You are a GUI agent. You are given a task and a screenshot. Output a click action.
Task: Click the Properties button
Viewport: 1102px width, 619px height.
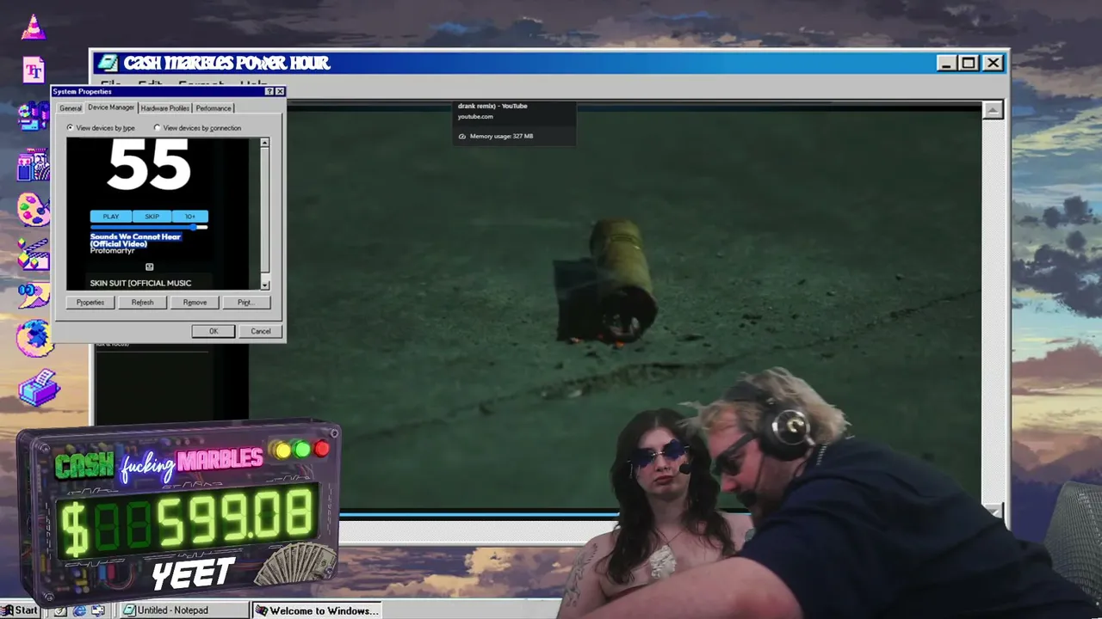(x=90, y=303)
